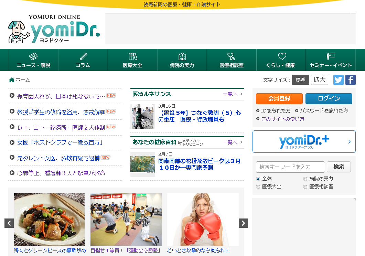This screenshot has height=256, width=365.
Task: Open the children exercising gym photo
Action: coord(126,219)
